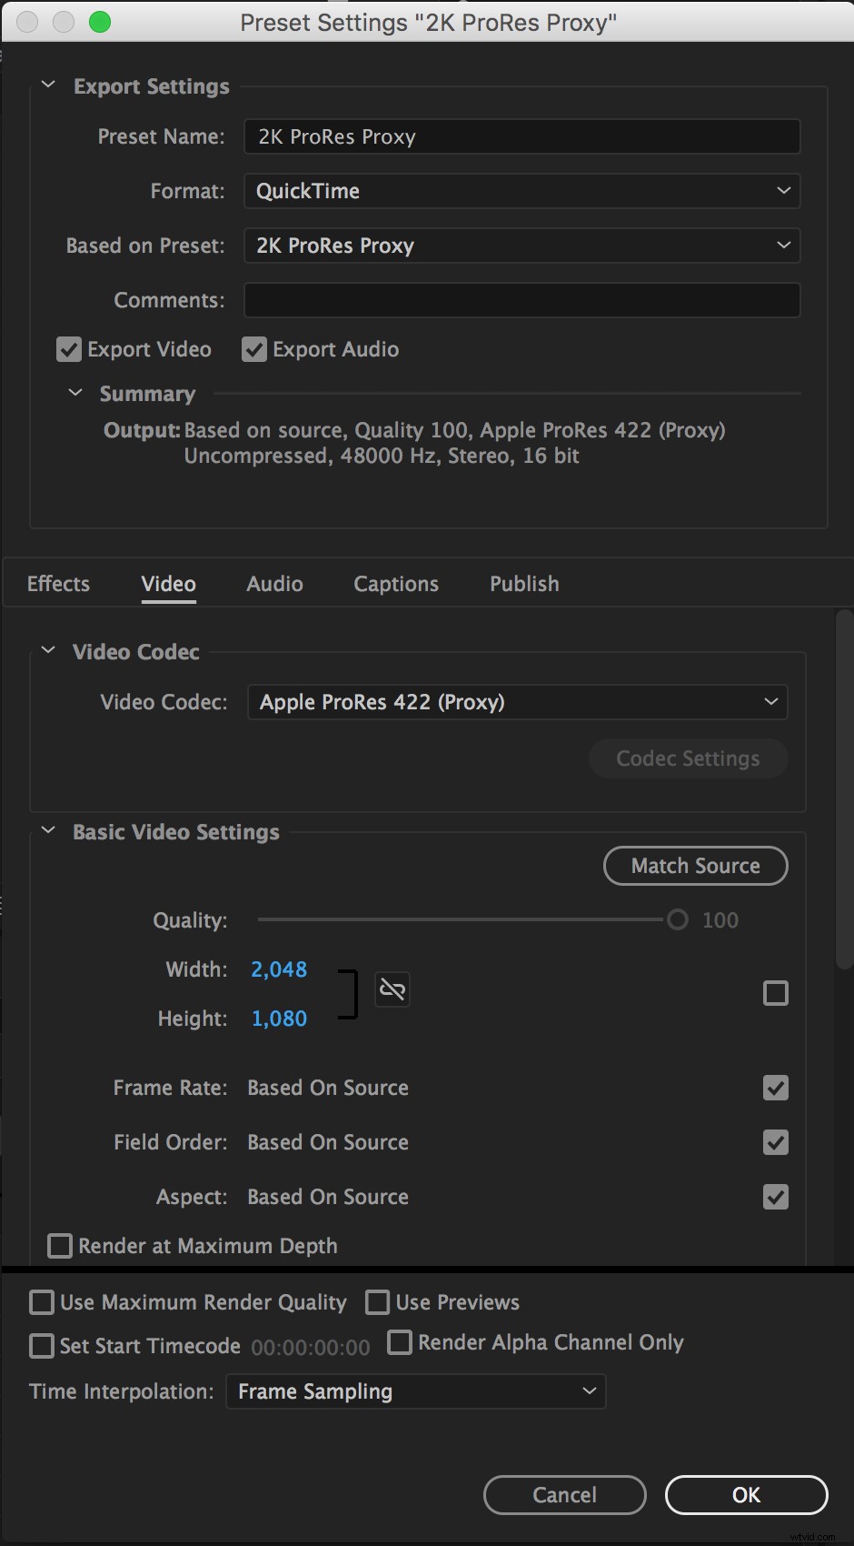Click the video settings panel scrollbar
Image resolution: width=854 pixels, height=1546 pixels.
tap(844, 789)
